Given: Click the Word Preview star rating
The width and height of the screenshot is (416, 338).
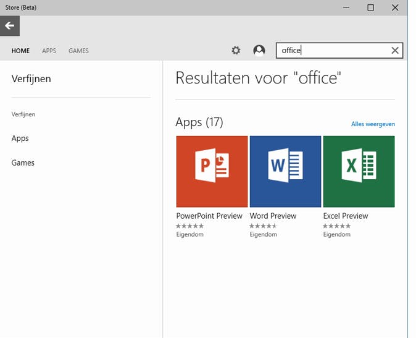Looking at the screenshot, I should pos(264,226).
